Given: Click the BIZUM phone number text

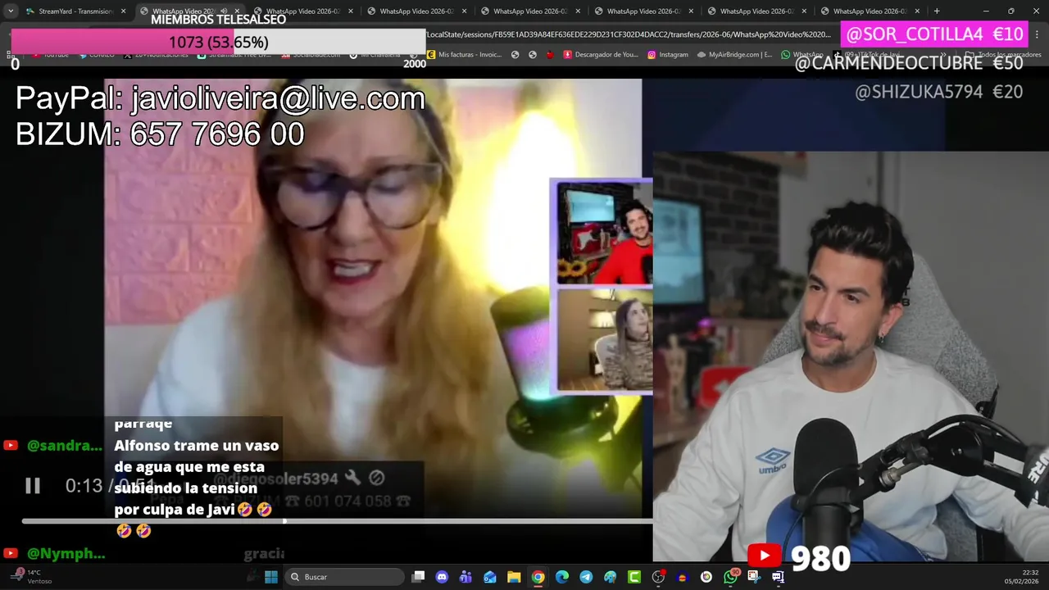Looking at the screenshot, I should 217,134.
